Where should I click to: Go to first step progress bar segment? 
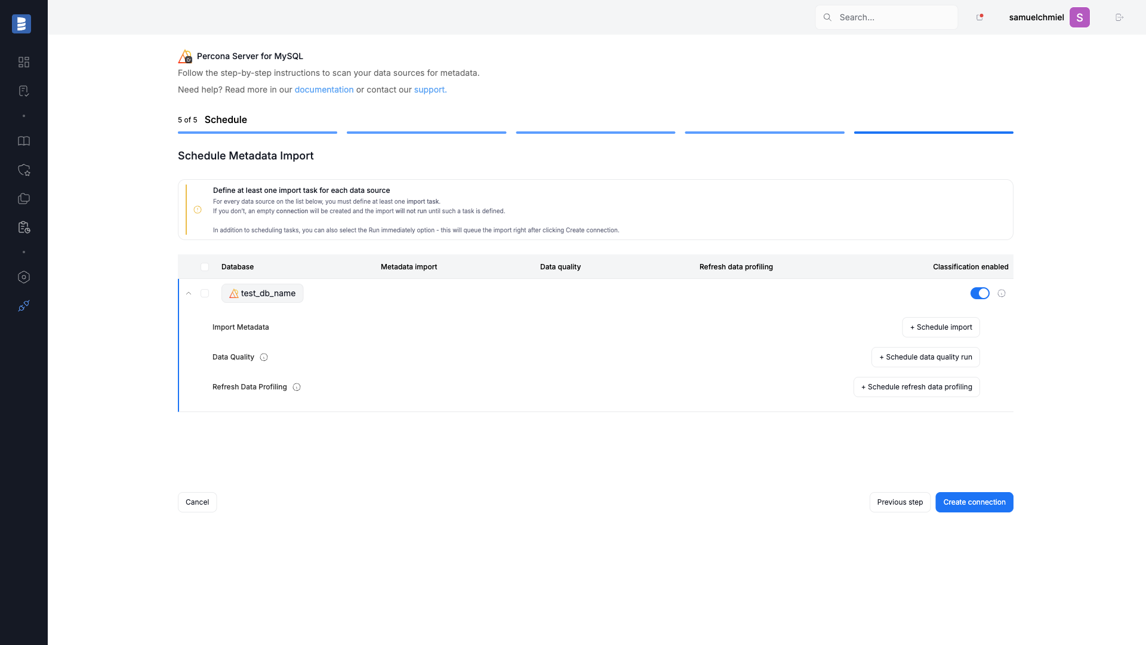(257, 133)
